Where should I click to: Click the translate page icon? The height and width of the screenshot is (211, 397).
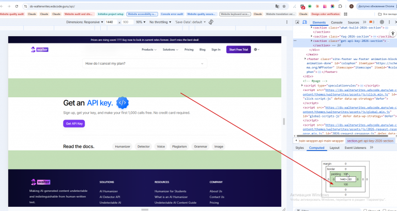(x=277, y=6)
